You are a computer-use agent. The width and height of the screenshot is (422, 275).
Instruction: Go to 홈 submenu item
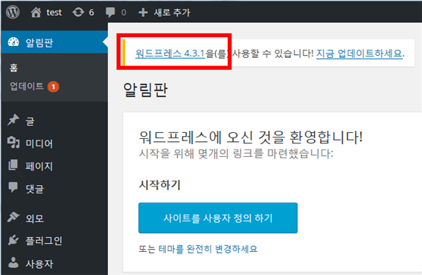coord(13,68)
